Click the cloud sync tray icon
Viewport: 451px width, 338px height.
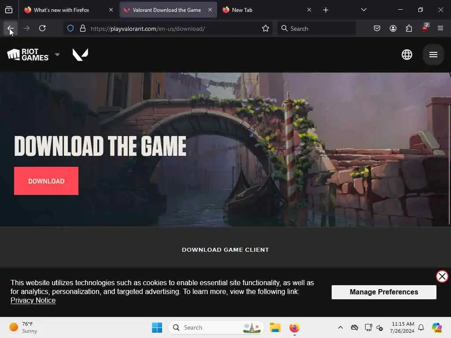[355, 327]
